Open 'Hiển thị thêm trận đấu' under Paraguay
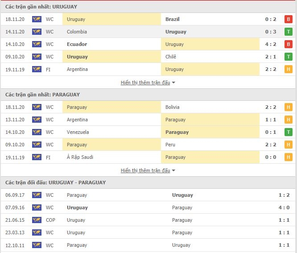Screen dimensions: 297x253 tap(145, 170)
